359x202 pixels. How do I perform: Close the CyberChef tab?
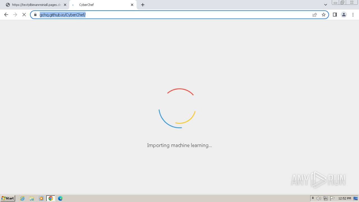click(132, 5)
